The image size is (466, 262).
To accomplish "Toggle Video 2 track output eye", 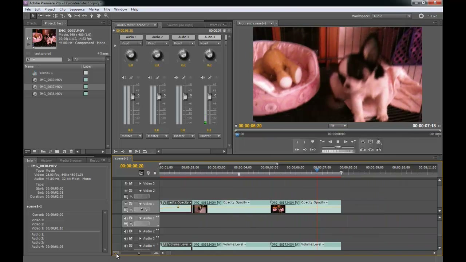I will [x=126, y=191].
